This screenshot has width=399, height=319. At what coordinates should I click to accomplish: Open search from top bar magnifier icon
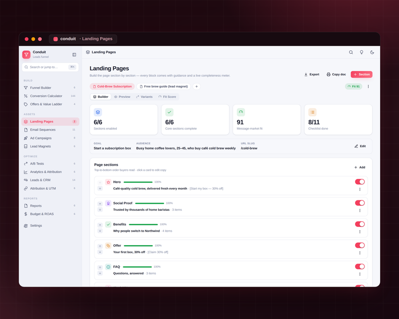click(x=351, y=52)
